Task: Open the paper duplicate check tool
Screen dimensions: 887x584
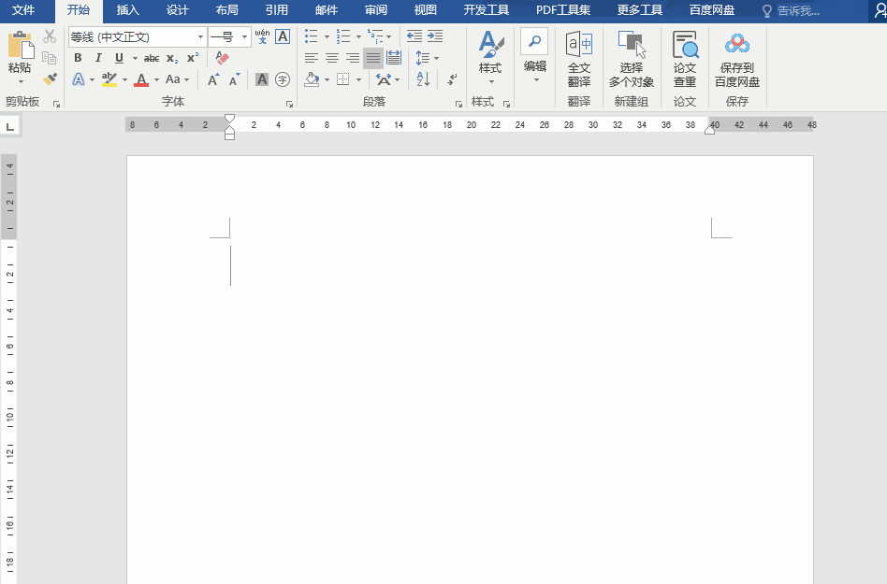Action: point(685,59)
